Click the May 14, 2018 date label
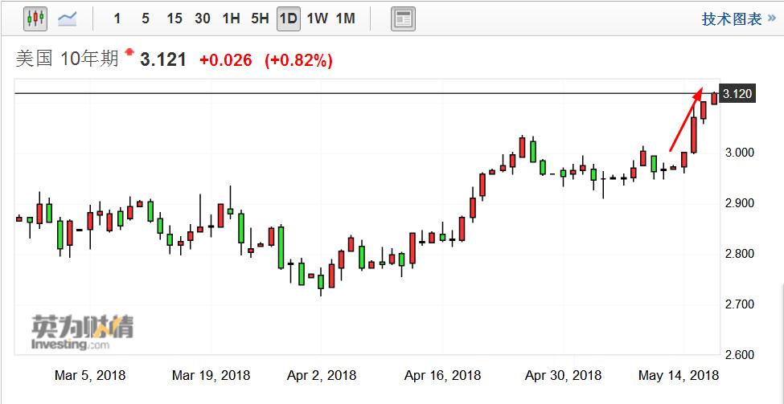 (x=679, y=375)
